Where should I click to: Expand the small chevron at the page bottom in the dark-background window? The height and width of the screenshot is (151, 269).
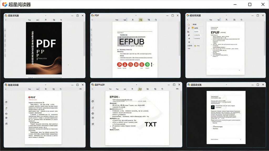[240, 139]
